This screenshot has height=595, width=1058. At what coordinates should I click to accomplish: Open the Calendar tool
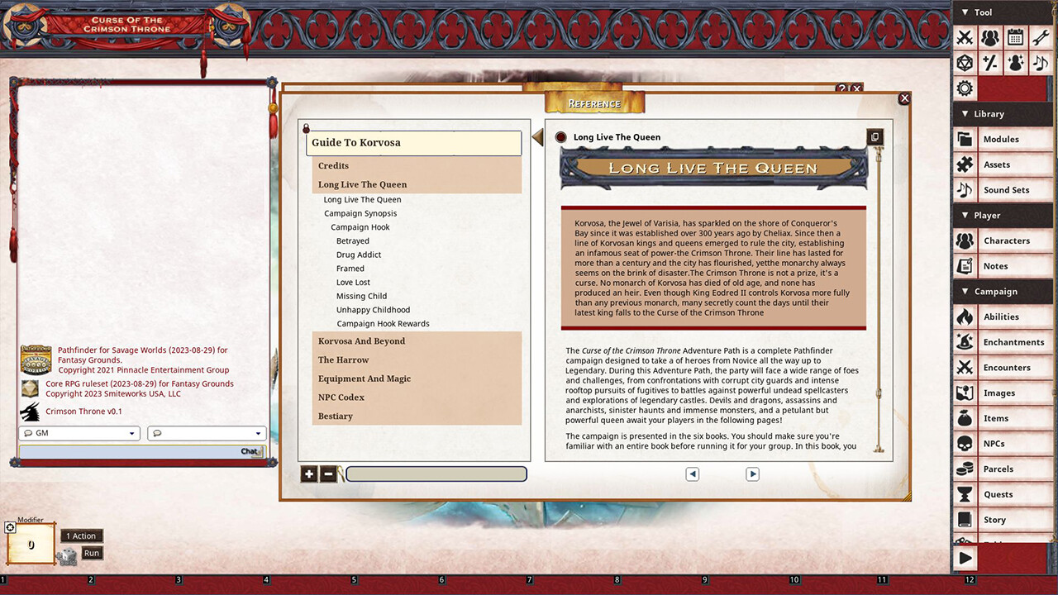pyautogui.click(x=1015, y=37)
